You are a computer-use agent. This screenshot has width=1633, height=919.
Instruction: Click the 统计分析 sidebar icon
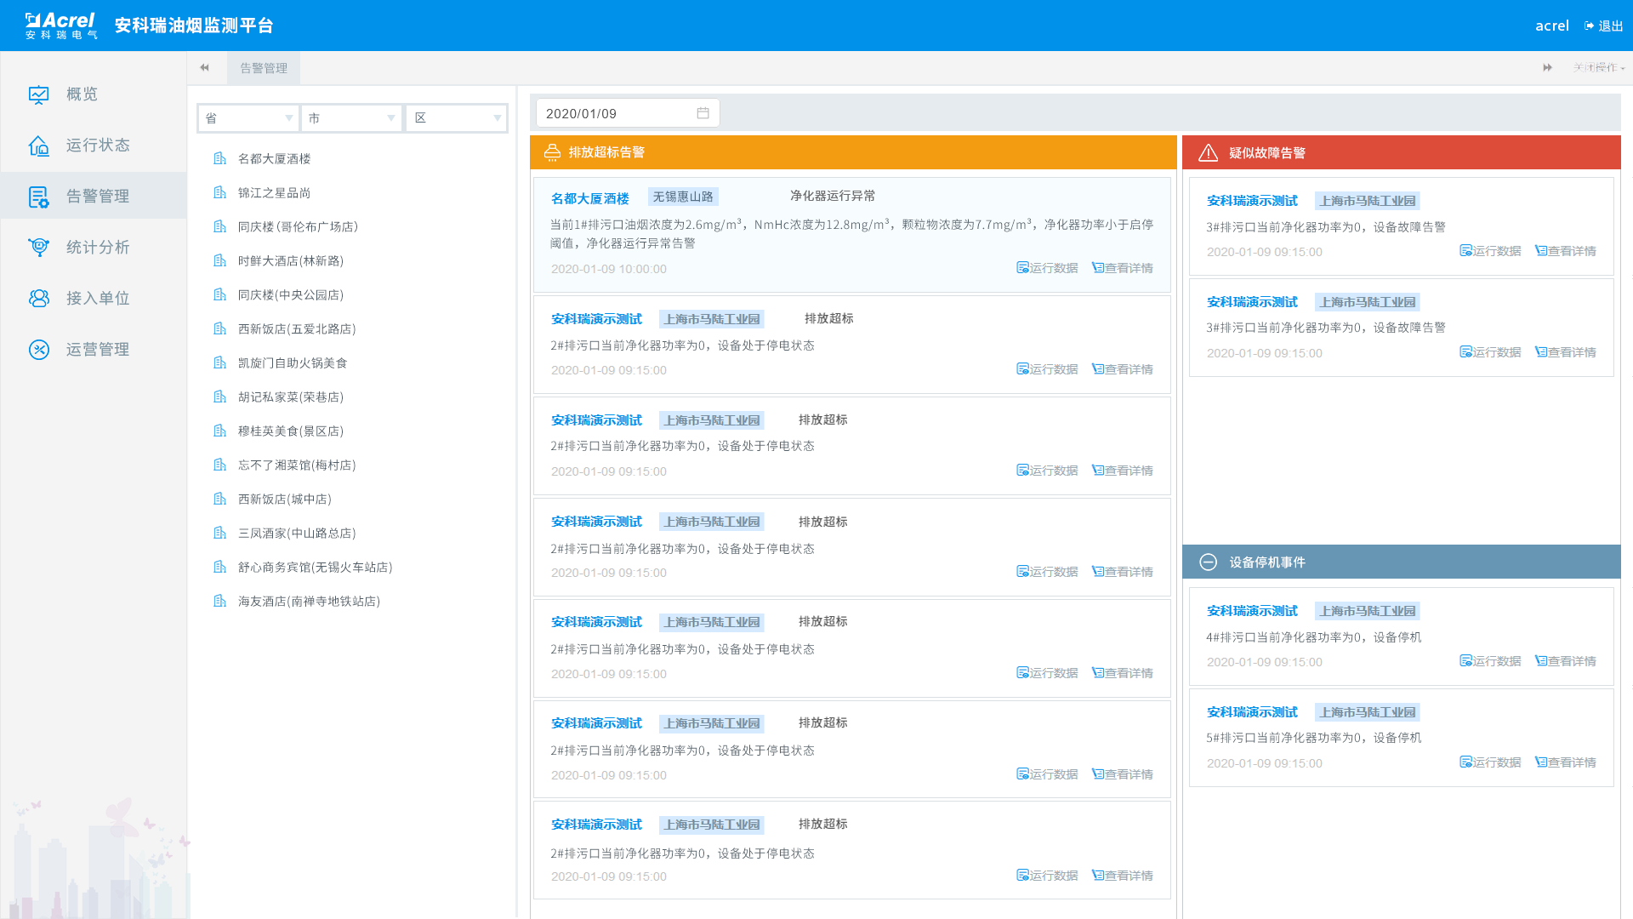tap(38, 248)
